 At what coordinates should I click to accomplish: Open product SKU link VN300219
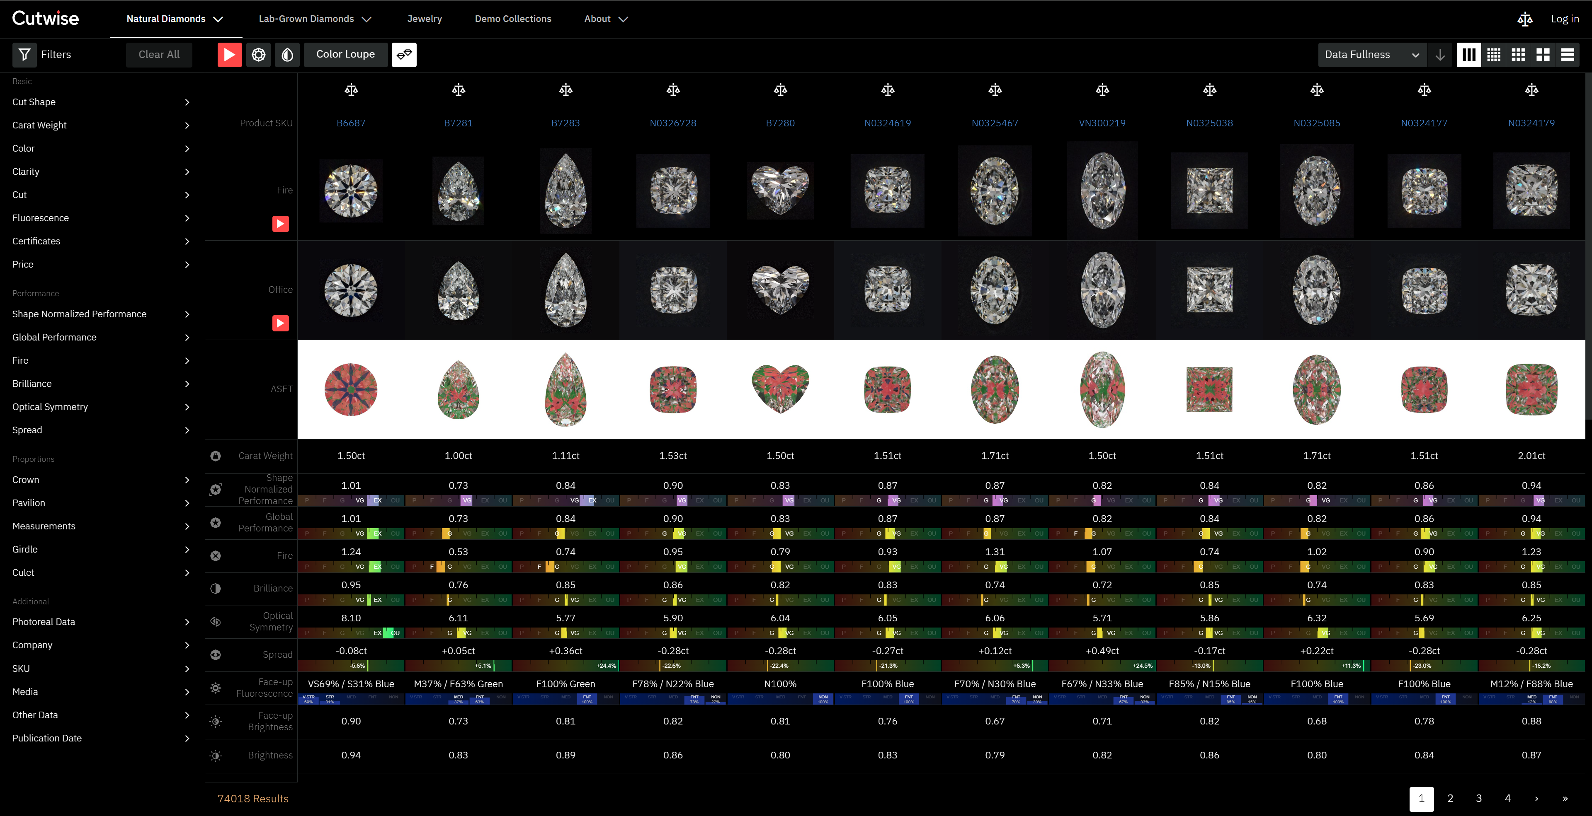[x=1102, y=123]
